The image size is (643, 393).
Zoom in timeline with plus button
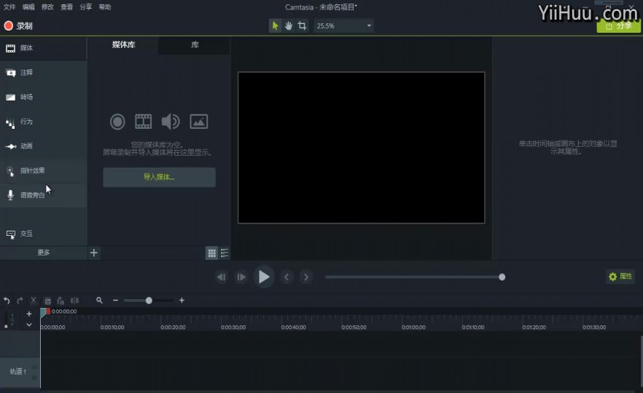[x=182, y=301]
